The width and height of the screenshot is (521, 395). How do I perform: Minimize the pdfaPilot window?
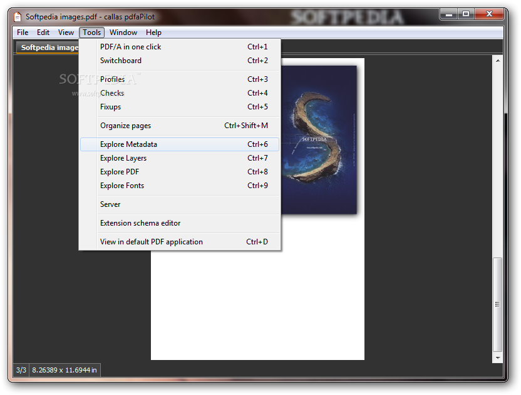449,14
